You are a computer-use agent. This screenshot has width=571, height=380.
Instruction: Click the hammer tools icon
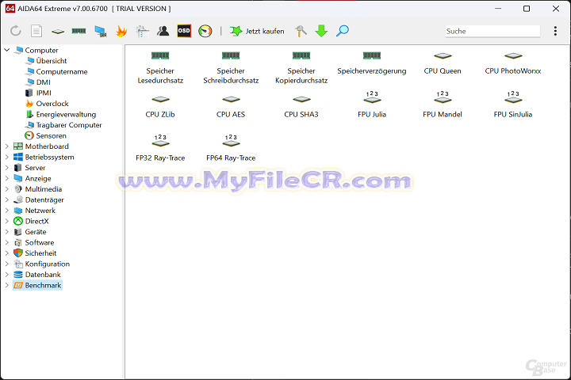(301, 32)
